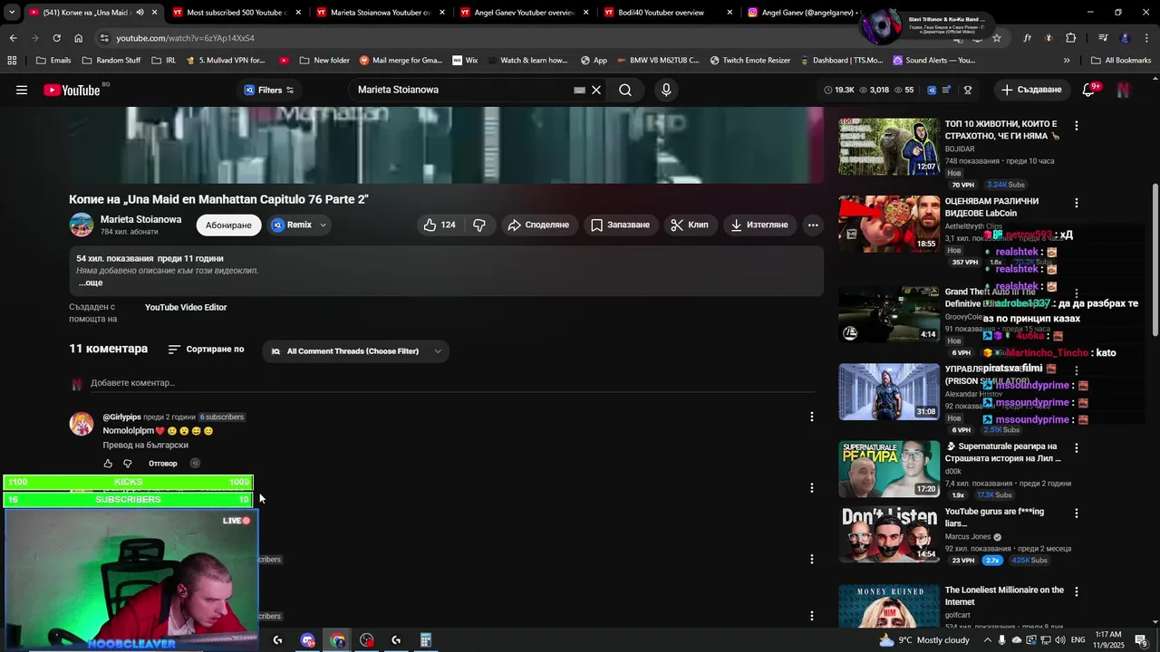Open the trophy icon in vidIQ stats bar
This screenshot has width=1160, height=652.
coord(967,90)
